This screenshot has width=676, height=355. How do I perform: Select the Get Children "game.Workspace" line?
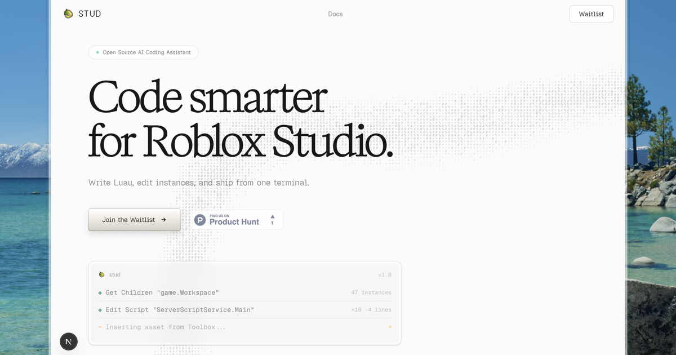tap(162, 293)
